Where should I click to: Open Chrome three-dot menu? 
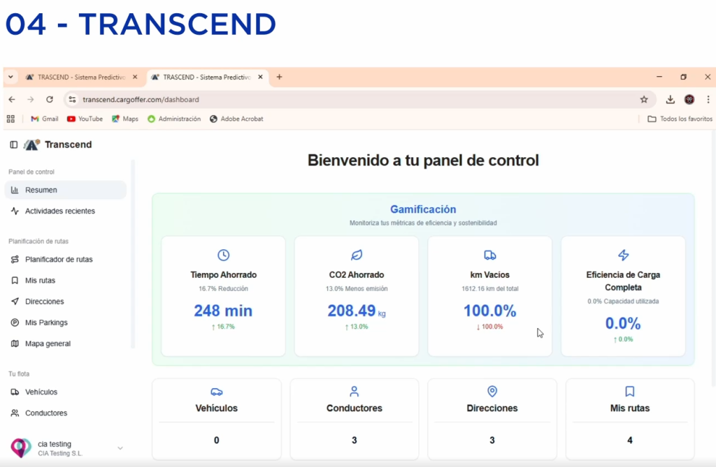(708, 100)
